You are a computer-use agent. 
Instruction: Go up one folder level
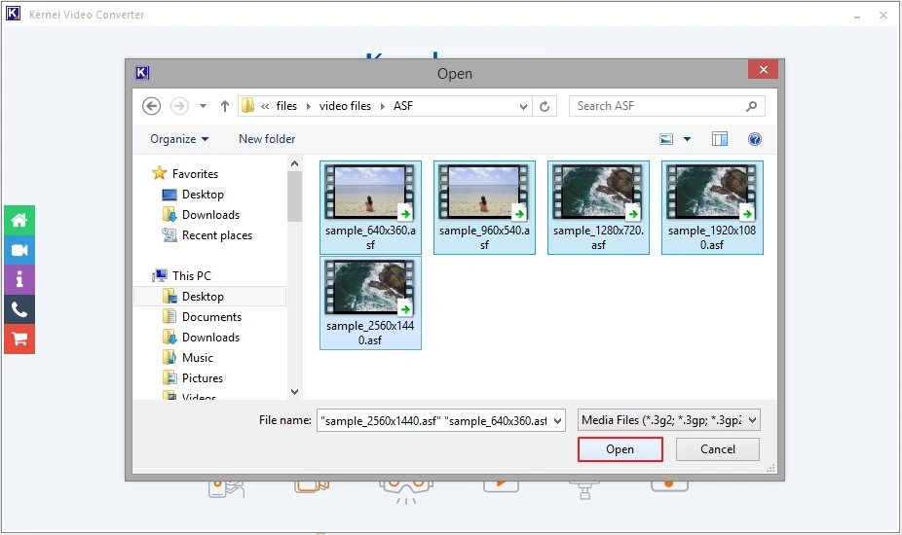click(225, 106)
